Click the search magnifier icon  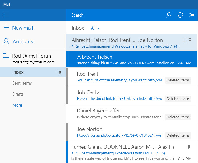(x=169, y=15)
